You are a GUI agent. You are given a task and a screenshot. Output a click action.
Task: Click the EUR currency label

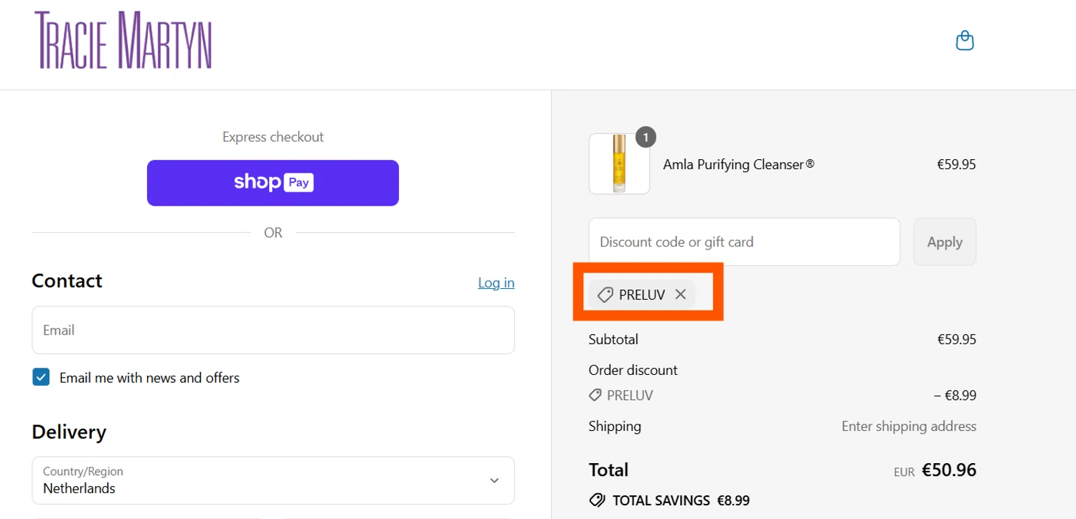905,472
